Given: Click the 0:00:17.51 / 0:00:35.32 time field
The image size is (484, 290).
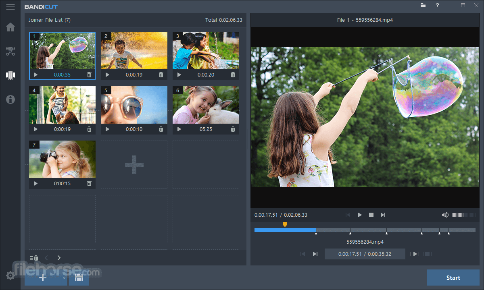Looking at the screenshot, I should click(x=365, y=254).
